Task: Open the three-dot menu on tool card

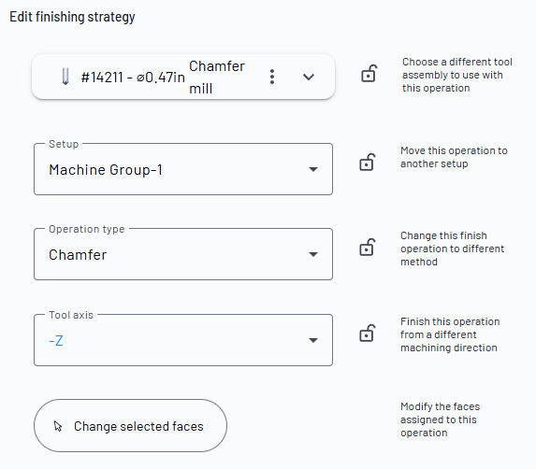Action: pos(272,77)
